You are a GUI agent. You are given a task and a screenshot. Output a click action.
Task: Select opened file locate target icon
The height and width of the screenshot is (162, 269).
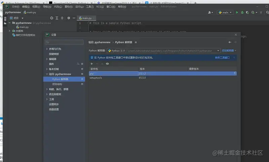tap(52, 18)
